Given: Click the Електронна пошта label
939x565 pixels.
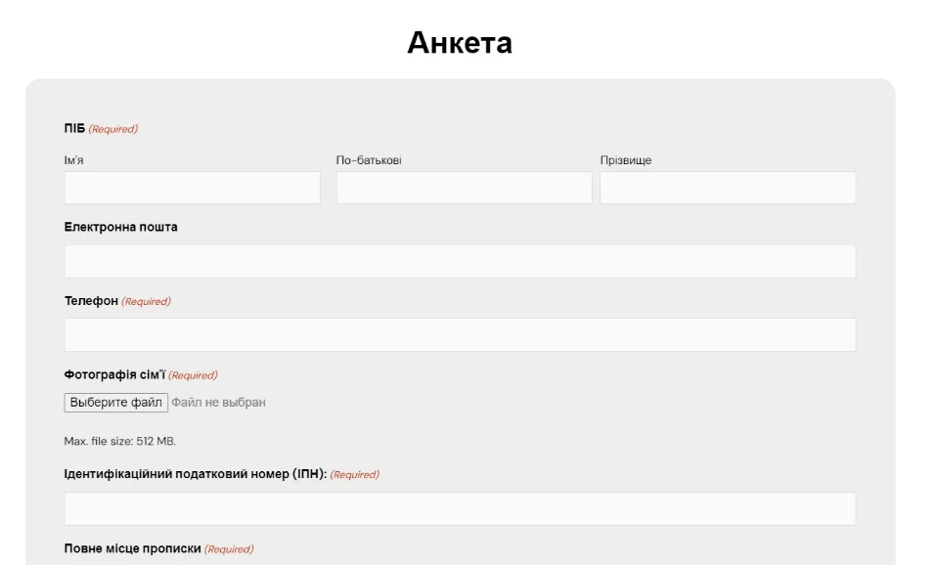Looking at the screenshot, I should [x=121, y=226].
